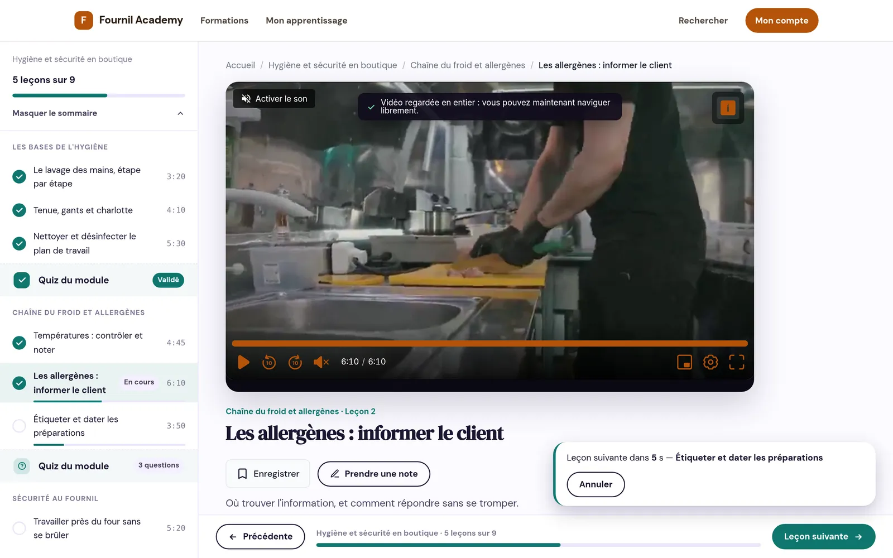Viewport: 893px width, 558px height.
Task: Seek on the video progress bar
Action: point(489,344)
